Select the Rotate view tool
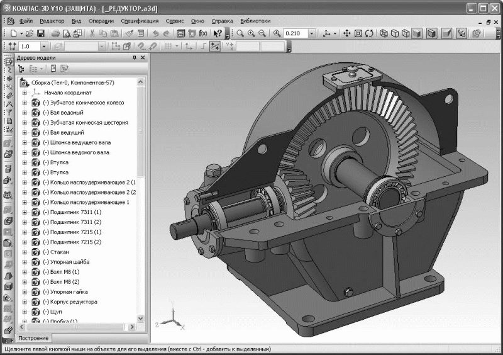Viewport: 503px width, 355px height. tap(369, 33)
